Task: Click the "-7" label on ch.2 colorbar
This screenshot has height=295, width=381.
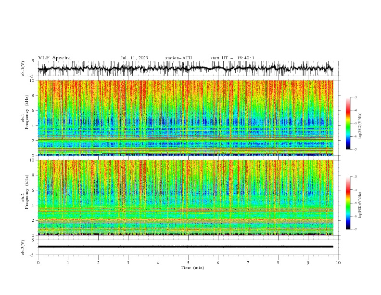Action: click(355, 229)
